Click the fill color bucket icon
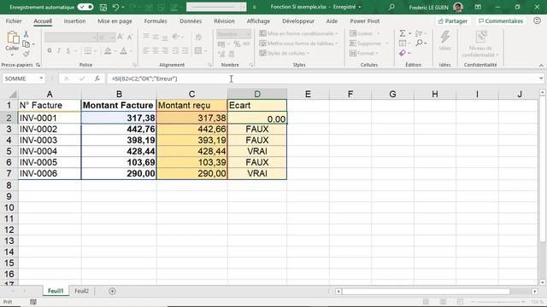The height and width of the screenshot is (307, 547). point(108,51)
